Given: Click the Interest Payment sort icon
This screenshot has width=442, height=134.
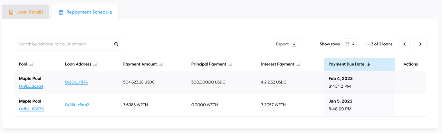Looking at the screenshot, I should tap(298, 64).
